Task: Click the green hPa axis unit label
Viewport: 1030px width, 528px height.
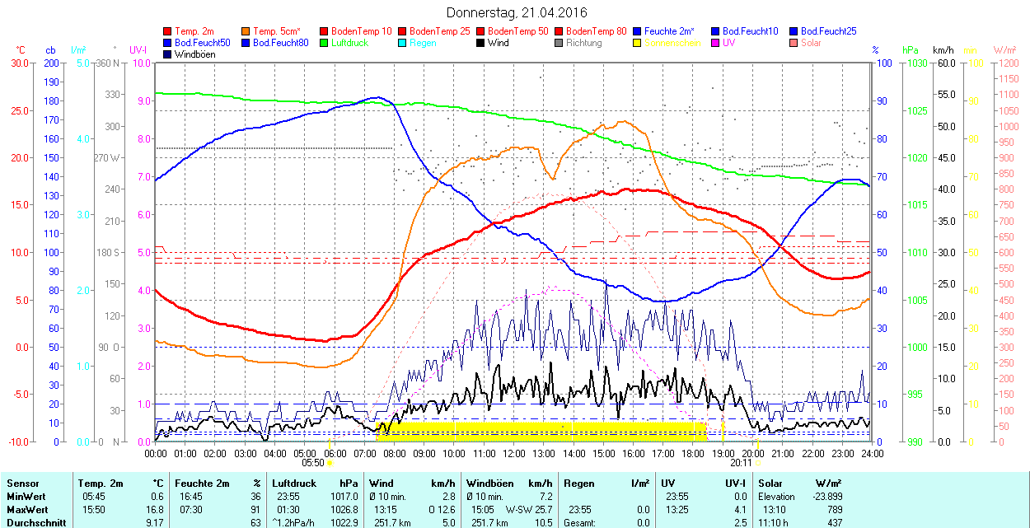Action: (x=911, y=50)
